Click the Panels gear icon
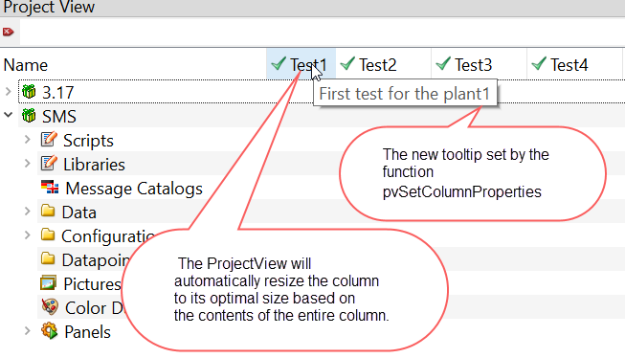The width and height of the screenshot is (625, 358). pyautogui.click(x=50, y=331)
